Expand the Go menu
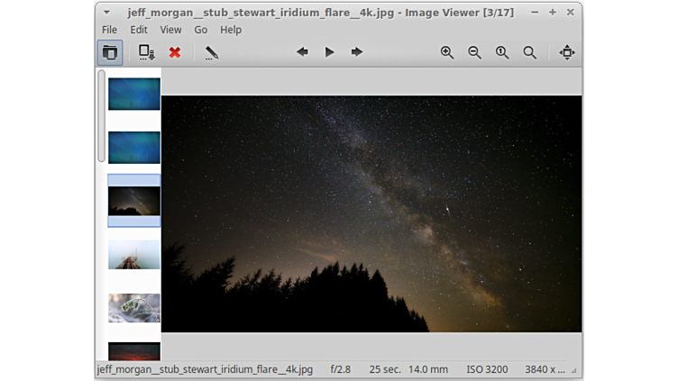678x381 pixels. (200, 30)
